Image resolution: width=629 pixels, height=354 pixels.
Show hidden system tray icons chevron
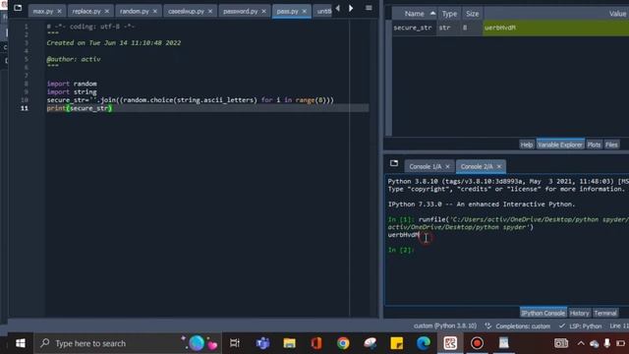[581, 343]
